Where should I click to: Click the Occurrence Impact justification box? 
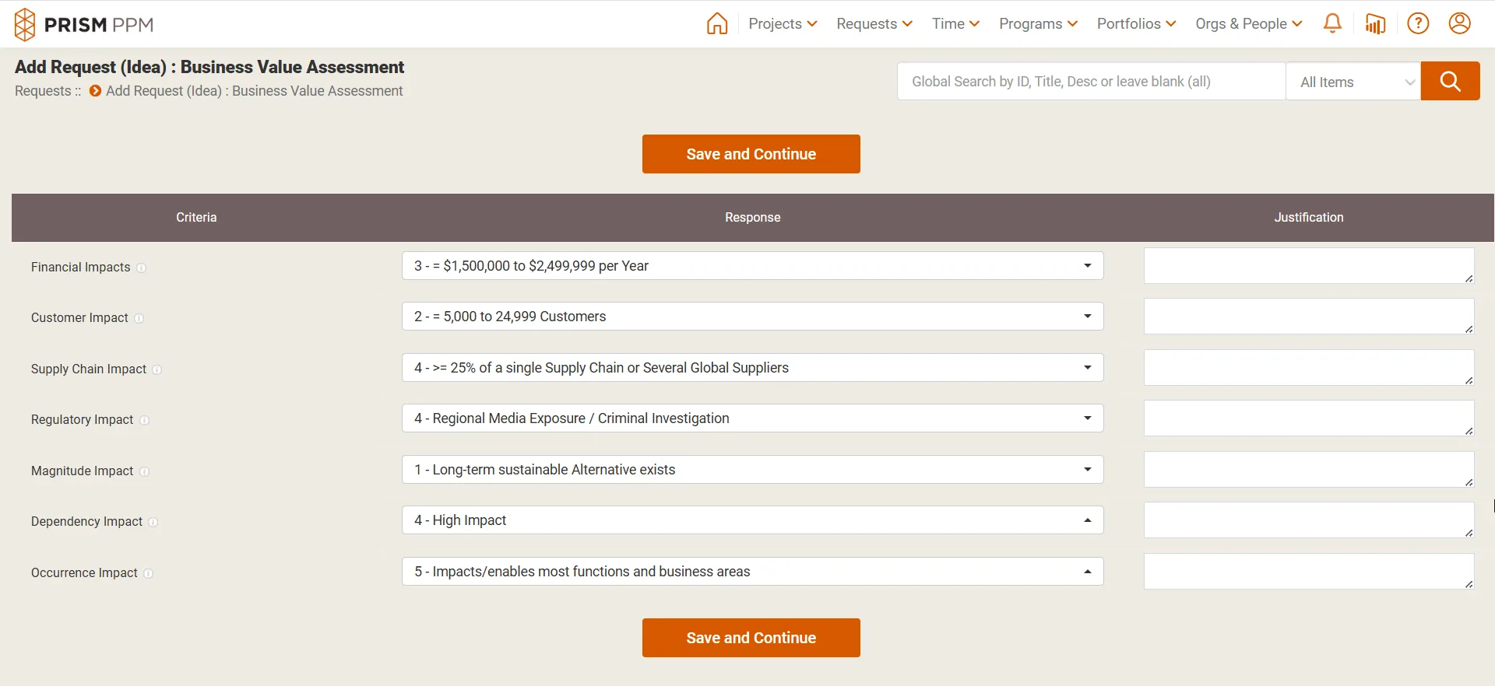coord(1309,571)
